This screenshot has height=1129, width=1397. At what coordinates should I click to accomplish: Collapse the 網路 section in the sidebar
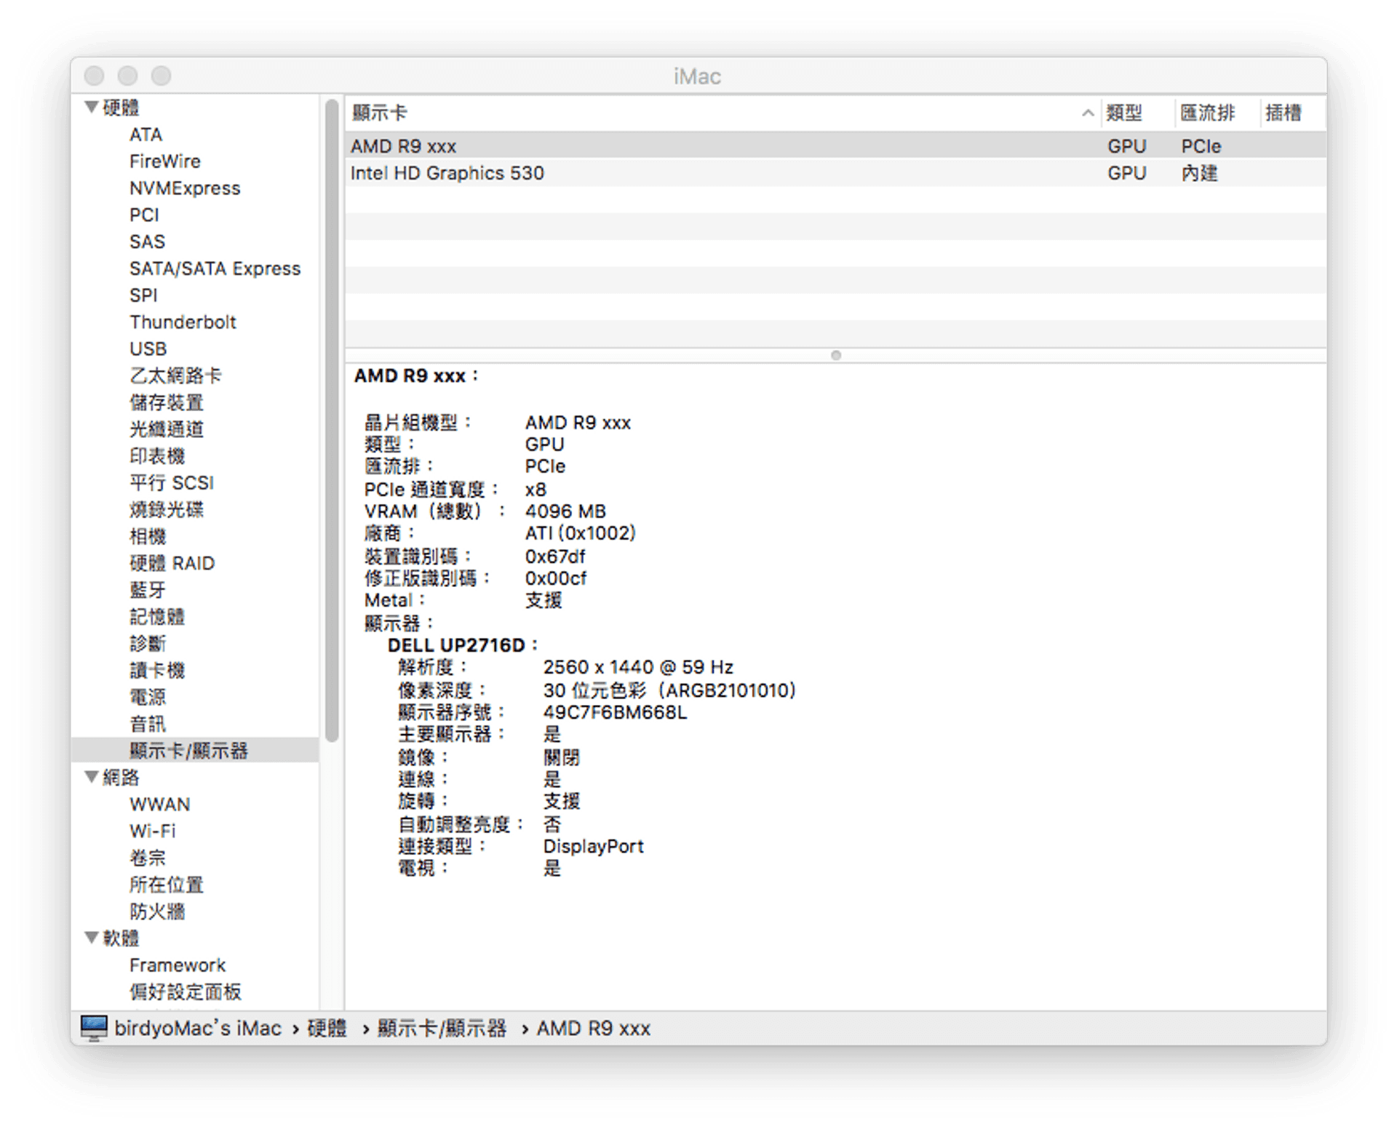90,777
